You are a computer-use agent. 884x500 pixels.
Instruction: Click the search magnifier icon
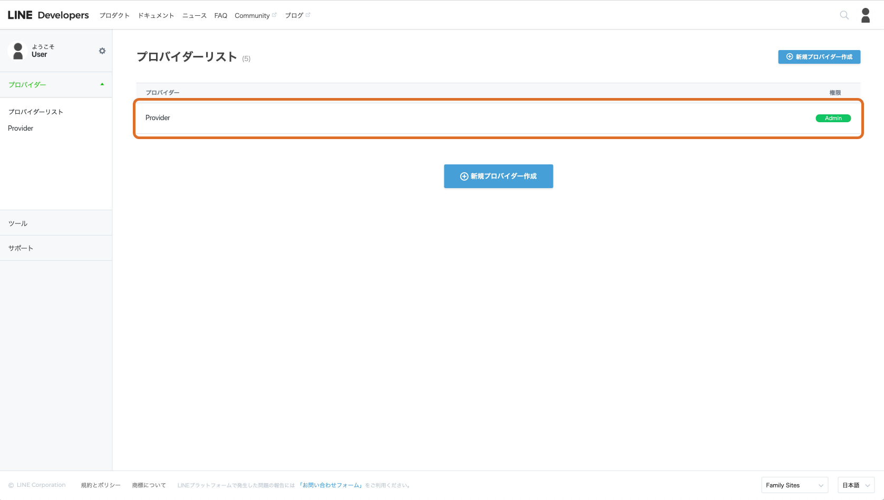point(844,15)
